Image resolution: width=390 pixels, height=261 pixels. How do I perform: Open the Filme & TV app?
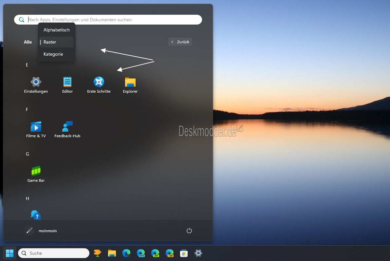click(36, 129)
